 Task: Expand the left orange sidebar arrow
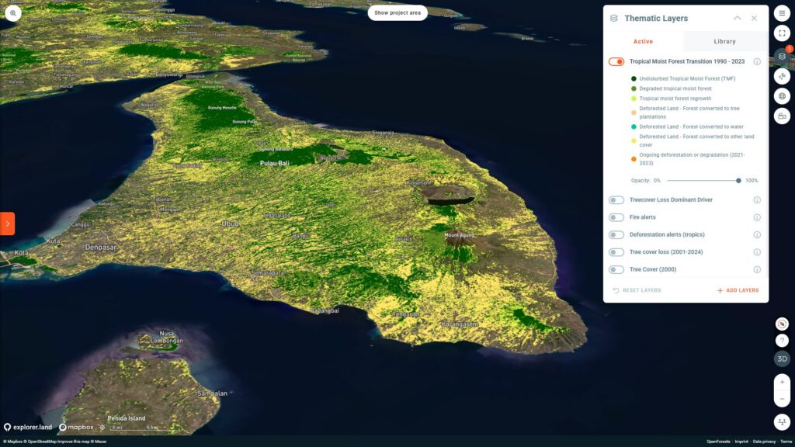(7, 223)
